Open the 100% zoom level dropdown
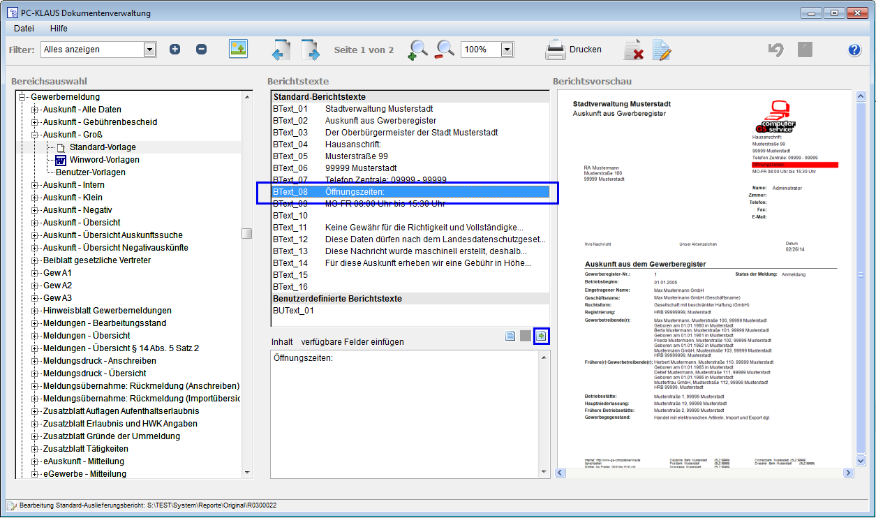The width and height of the screenshot is (876, 518). [x=507, y=50]
